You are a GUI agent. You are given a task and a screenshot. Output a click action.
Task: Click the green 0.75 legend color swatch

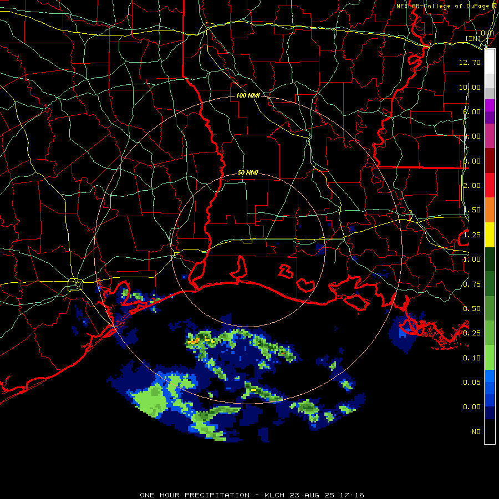click(490, 284)
